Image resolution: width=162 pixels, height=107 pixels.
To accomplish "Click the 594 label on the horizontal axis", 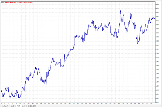I will point(119,104).
